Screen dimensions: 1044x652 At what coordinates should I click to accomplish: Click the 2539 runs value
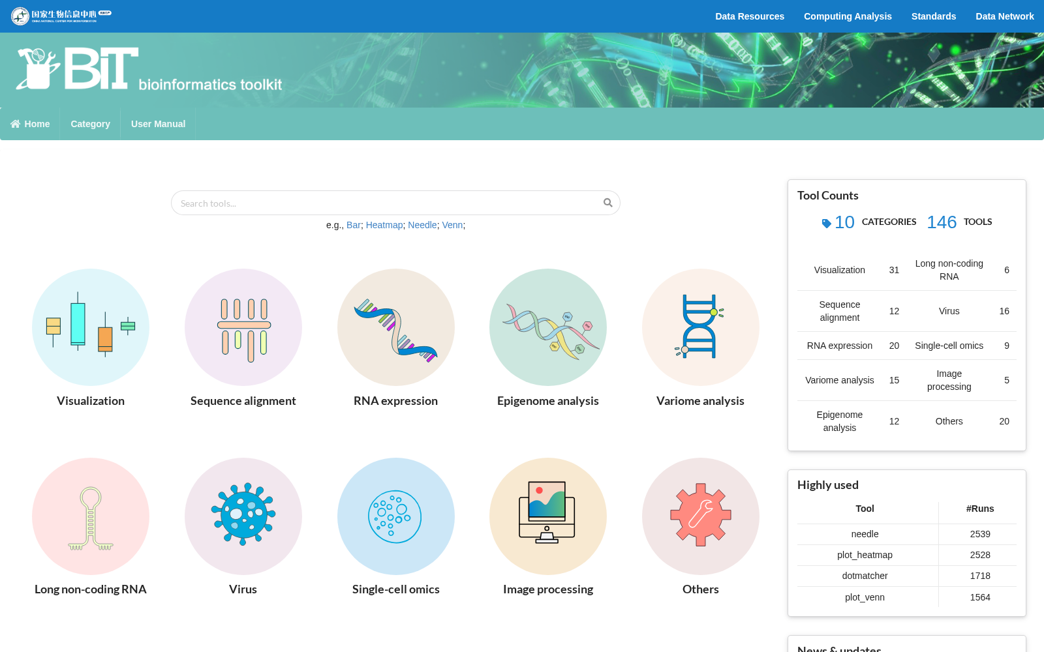pos(980,534)
